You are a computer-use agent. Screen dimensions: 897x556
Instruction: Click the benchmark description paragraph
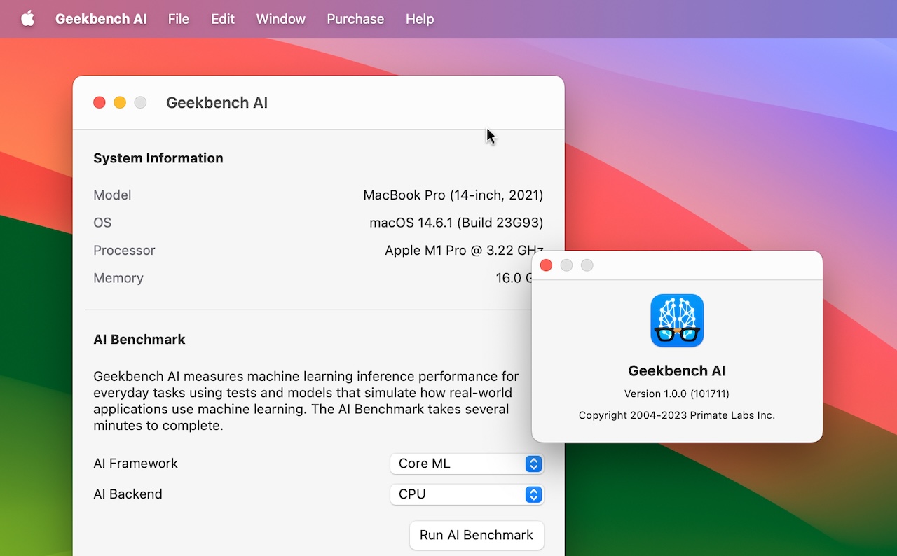pos(306,401)
